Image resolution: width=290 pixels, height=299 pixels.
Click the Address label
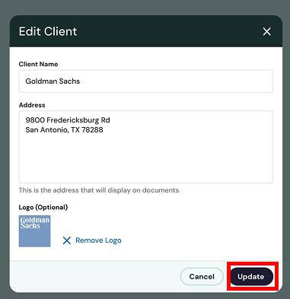coord(32,105)
